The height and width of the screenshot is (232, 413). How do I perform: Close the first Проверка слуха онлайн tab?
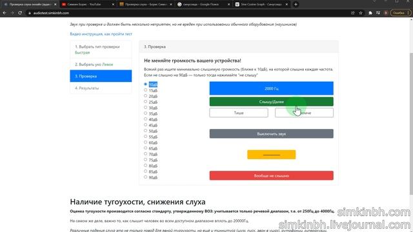(x=55, y=5)
